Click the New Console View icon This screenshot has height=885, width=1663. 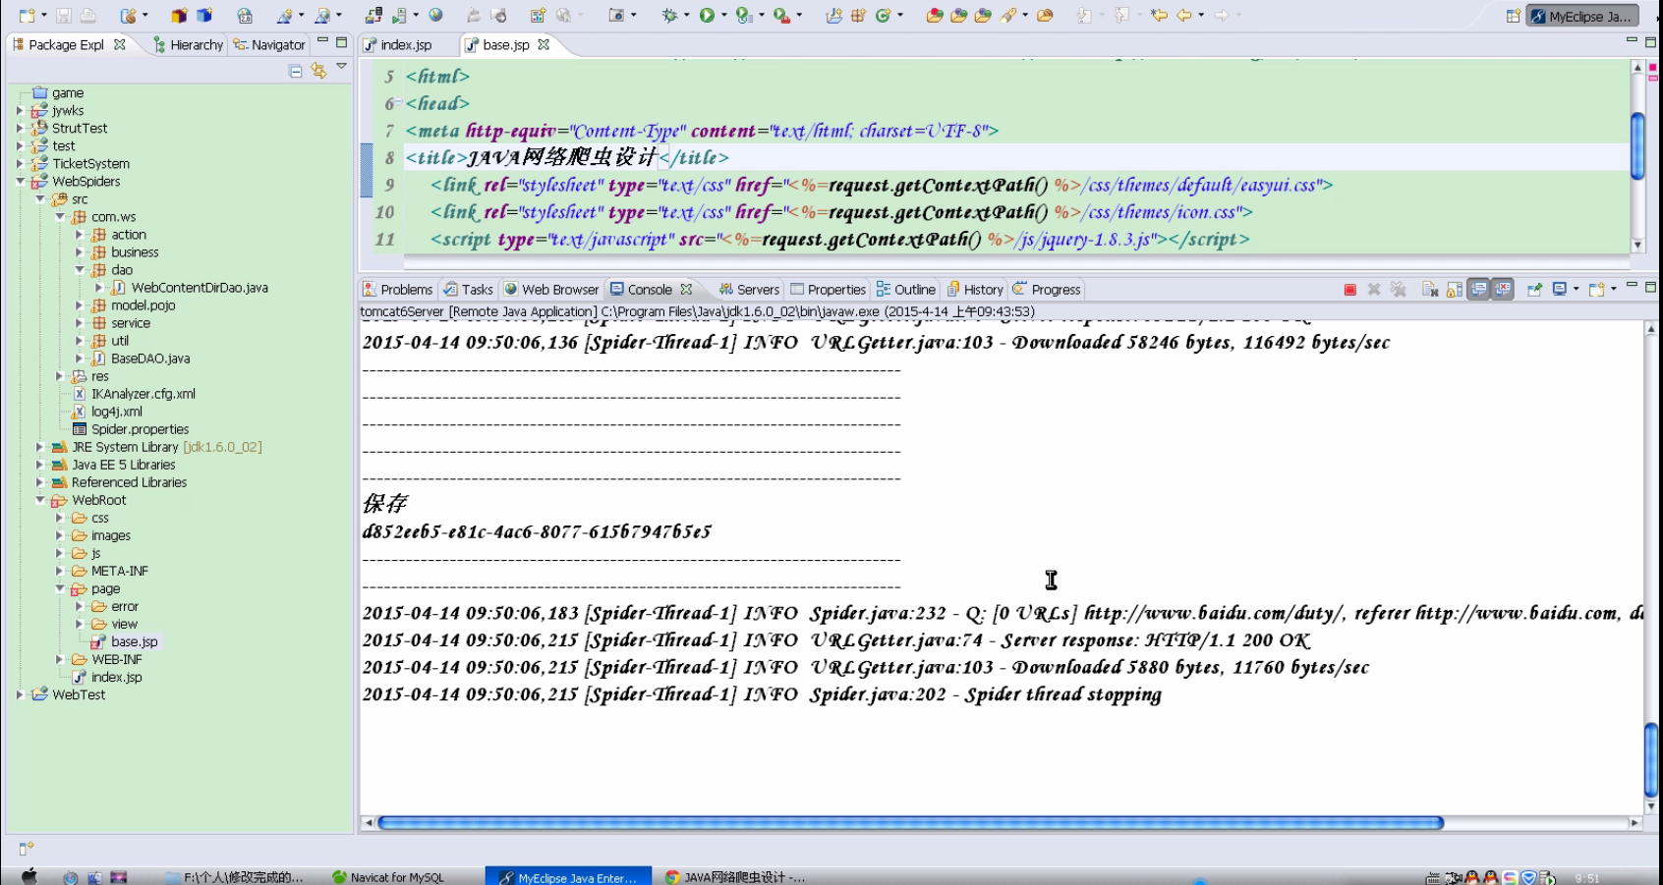point(1597,290)
